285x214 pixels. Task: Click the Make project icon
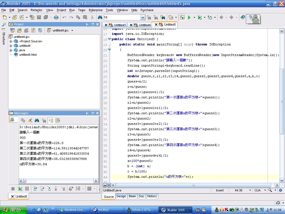[x=171, y=18]
